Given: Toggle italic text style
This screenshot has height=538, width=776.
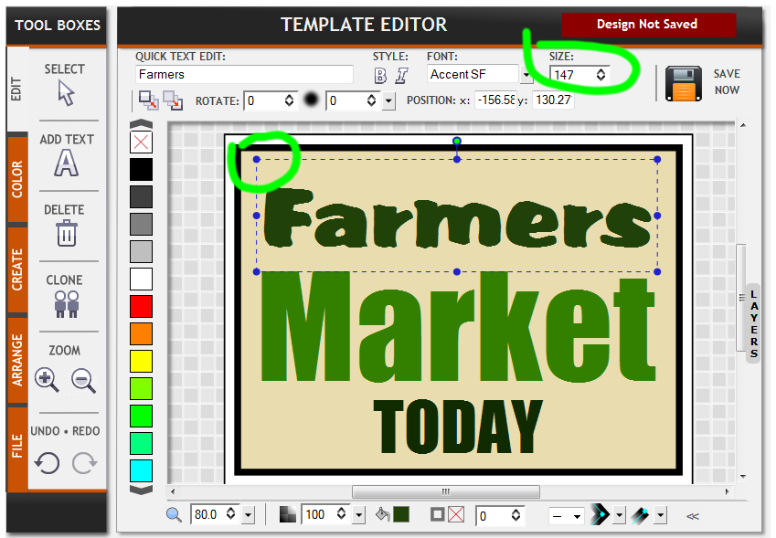Looking at the screenshot, I should (x=401, y=75).
